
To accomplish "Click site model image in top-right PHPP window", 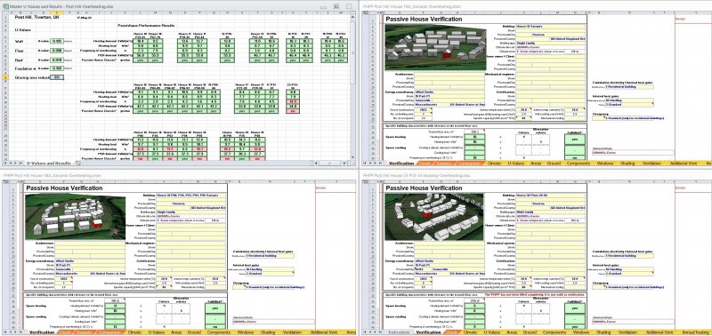I will pos(435,47).
